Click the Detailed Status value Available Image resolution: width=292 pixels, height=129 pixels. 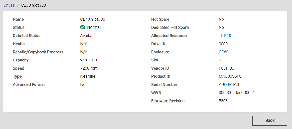click(x=88, y=36)
